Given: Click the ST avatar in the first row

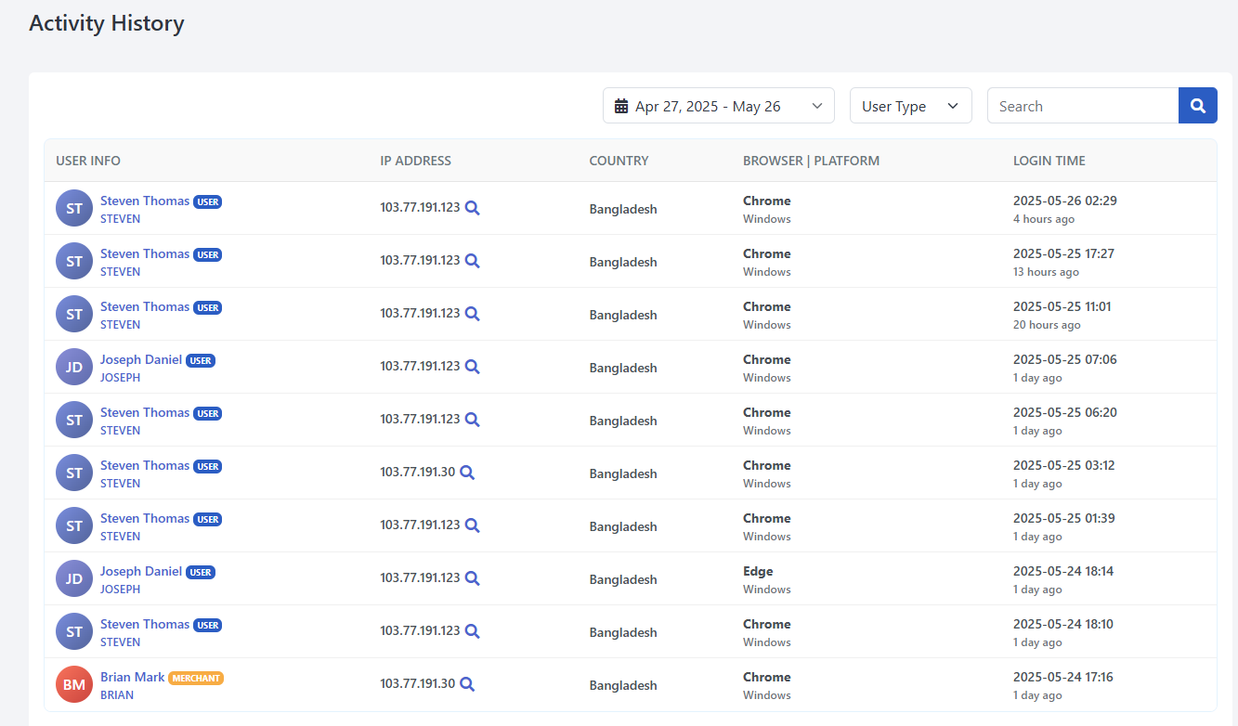Looking at the screenshot, I should (74, 208).
